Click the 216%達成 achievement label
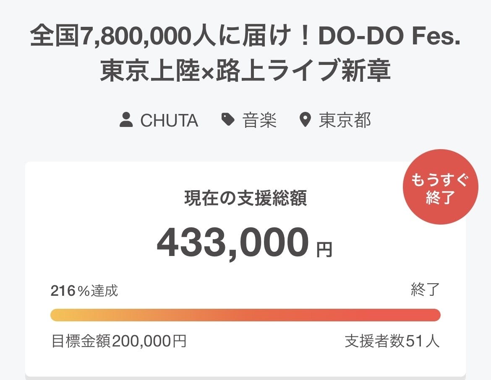This screenshot has height=380, width=491. (84, 290)
